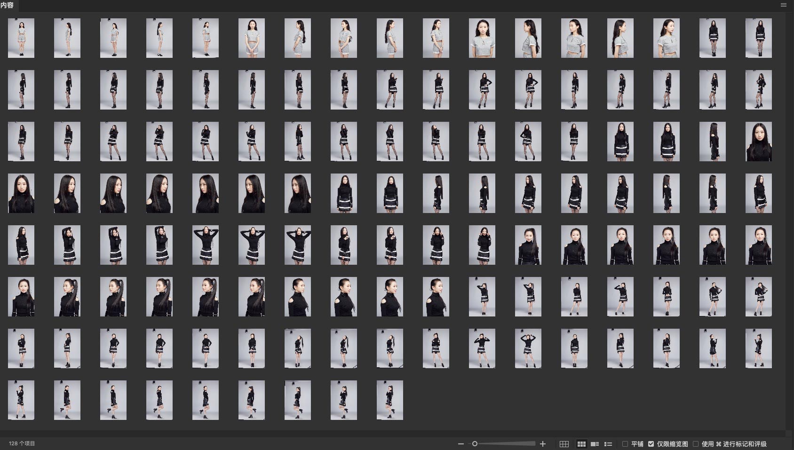
Task: Switch to details view icon
Action: click(x=595, y=444)
